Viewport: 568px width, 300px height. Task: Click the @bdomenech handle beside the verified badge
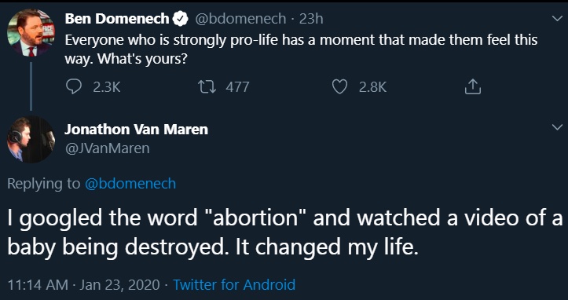(x=240, y=19)
